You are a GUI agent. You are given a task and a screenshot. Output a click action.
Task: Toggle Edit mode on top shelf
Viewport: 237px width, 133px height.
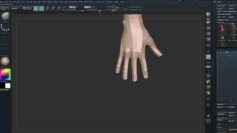pos(36,8)
